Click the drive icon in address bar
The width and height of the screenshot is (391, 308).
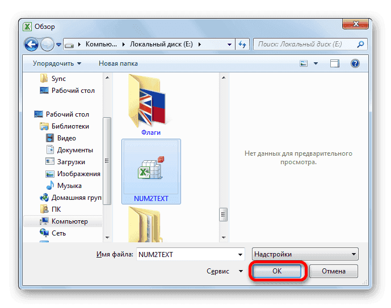pos(69,45)
